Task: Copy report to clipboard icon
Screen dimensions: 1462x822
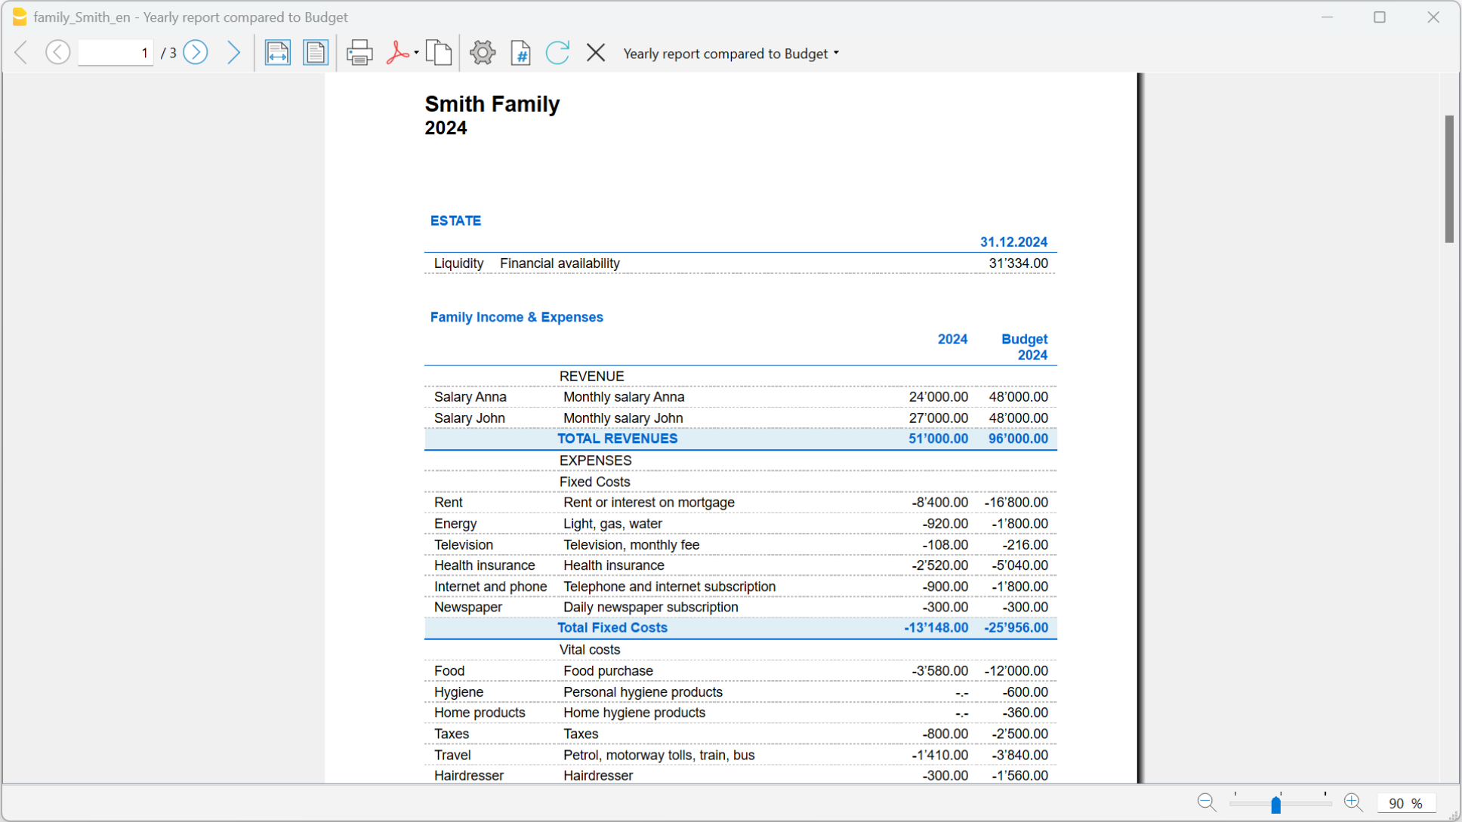Action: [x=439, y=53]
